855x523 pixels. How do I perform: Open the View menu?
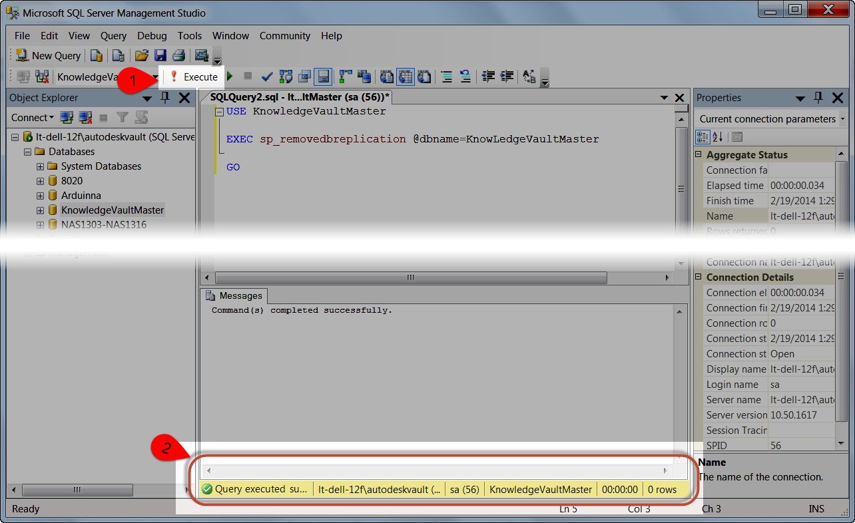click(79, 36)
